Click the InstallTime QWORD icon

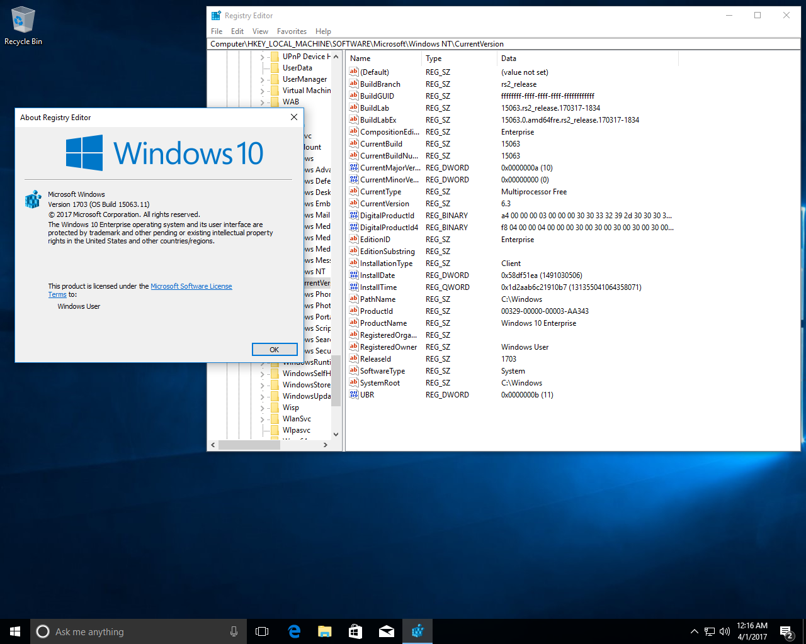tap(354, 287)
